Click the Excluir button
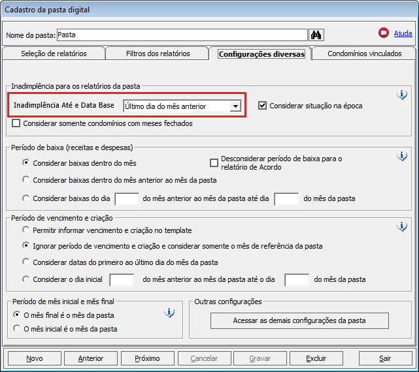Image resolution: width=419 pixels, height=372 pixels. pos(316,358)
